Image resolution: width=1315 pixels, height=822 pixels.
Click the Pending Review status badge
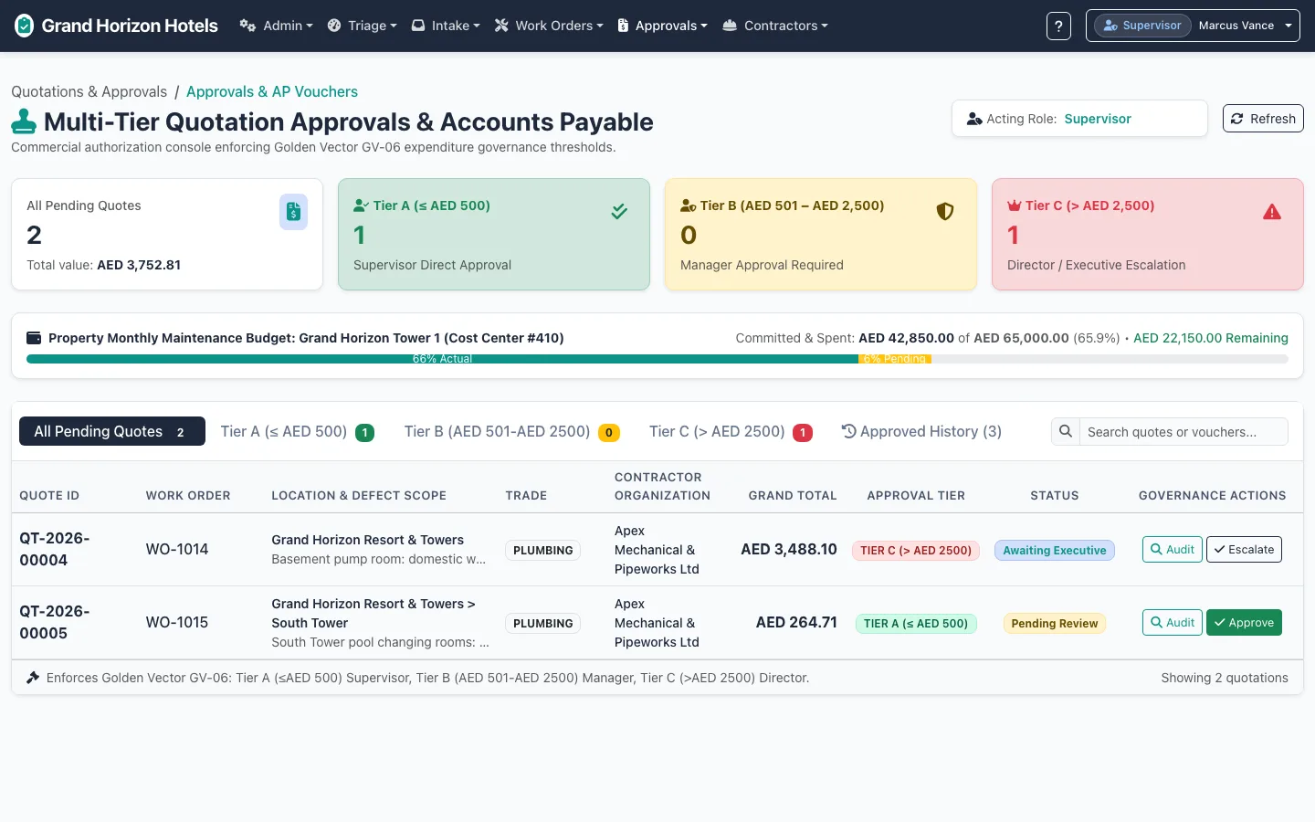click(x=1055, y=623)
